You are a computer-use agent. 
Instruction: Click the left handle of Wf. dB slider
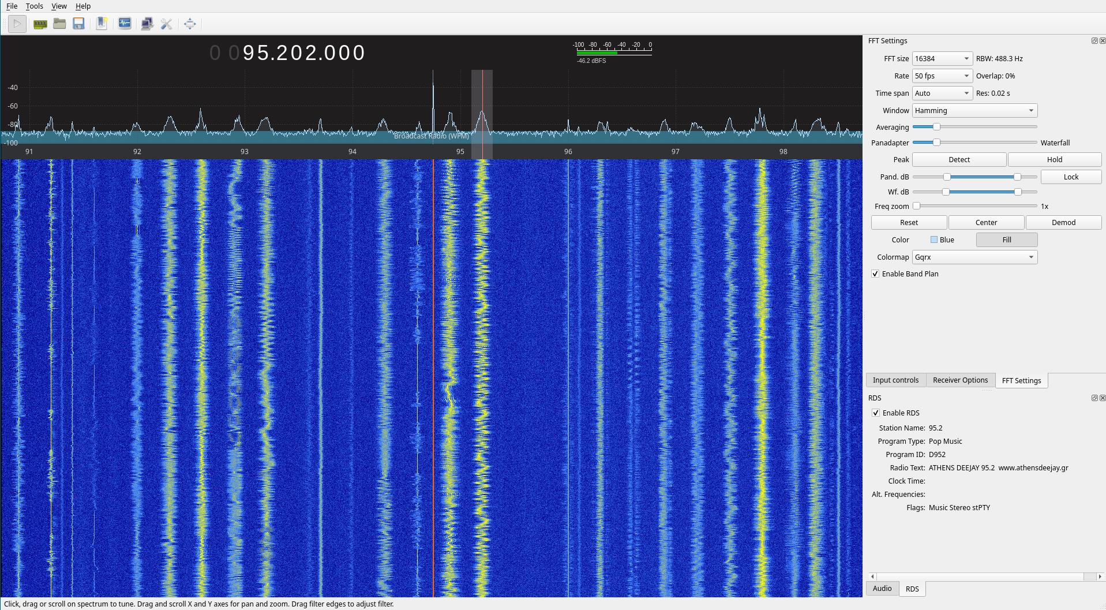click(x=946, y=192)
